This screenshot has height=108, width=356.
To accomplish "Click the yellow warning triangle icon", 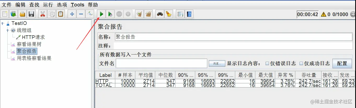I will [324, 14].
